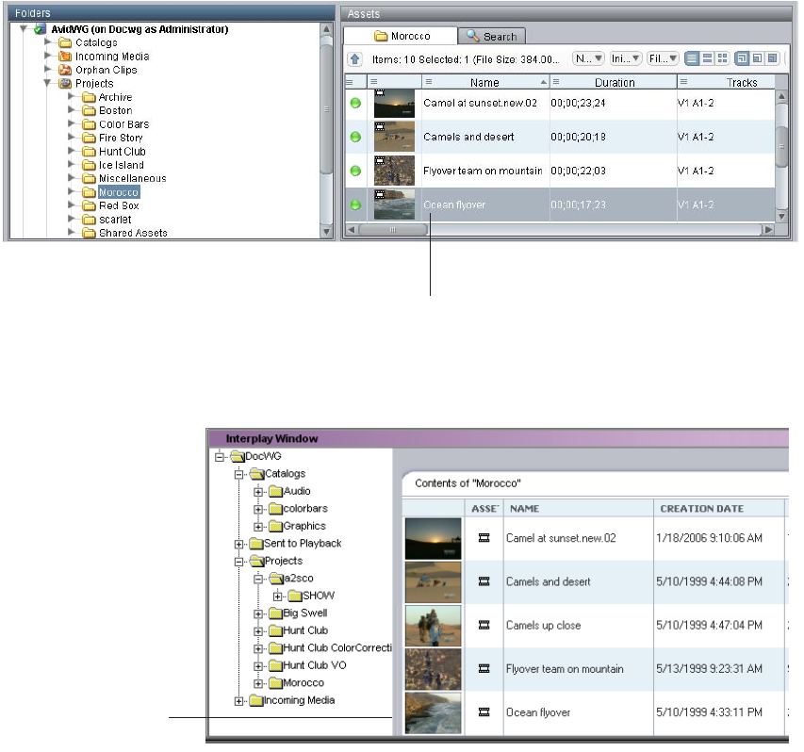The image size is (804, 752).
Task: Open the menu icon in the Name column header
Action: pyautogui.click(x=429, y=81)
